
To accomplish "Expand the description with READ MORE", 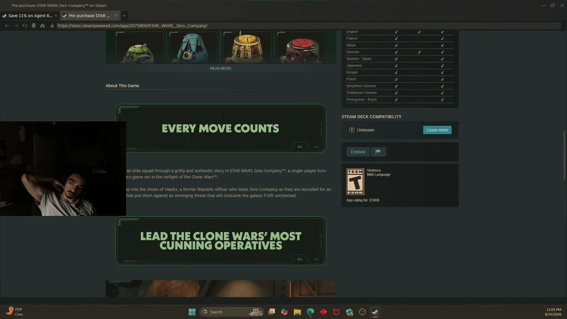I will click(221, 69).
